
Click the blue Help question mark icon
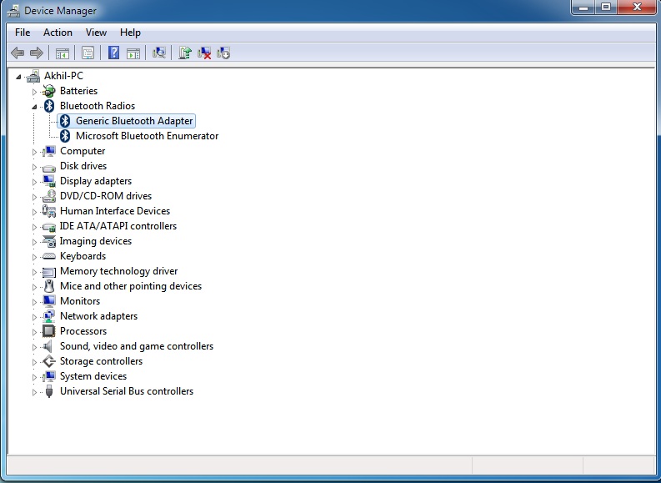click(114, 53)
